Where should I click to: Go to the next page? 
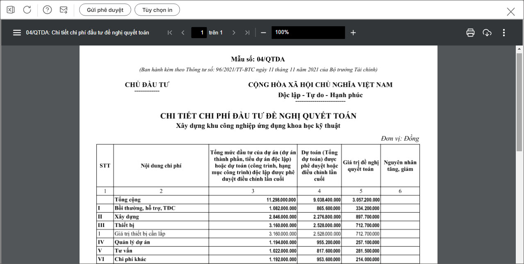coord(234,33)
